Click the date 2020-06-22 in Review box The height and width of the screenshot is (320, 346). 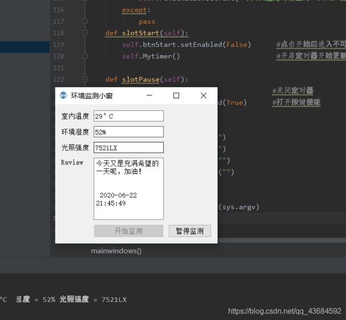pos(118,195)
